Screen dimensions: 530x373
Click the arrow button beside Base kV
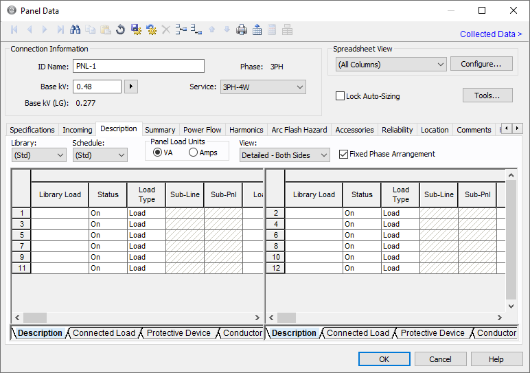131,87
